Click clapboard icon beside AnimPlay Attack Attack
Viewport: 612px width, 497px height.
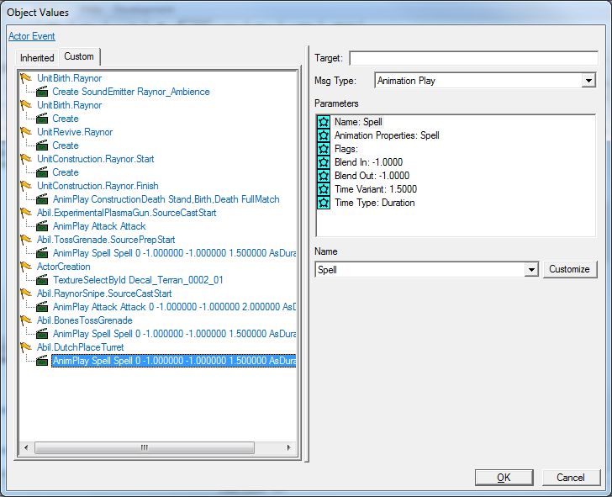42,226
